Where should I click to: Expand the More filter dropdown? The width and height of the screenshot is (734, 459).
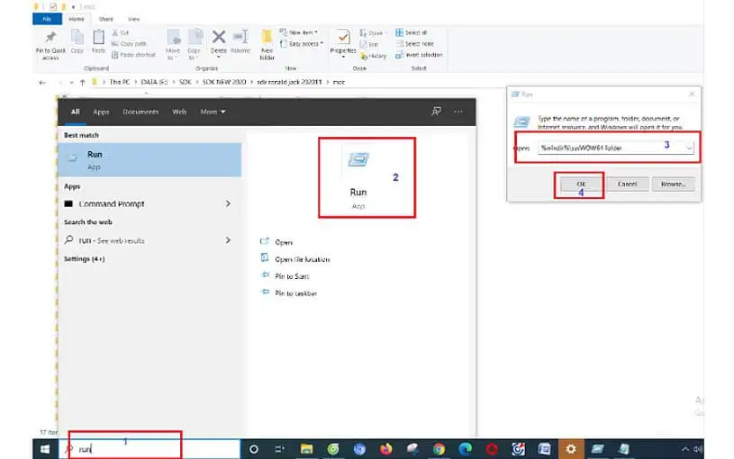(x=213, y=112)
